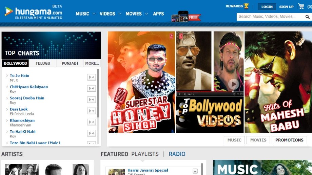
Task: Play and add Chittiyaan Kalaiyaan
Action: coord(91,88)
